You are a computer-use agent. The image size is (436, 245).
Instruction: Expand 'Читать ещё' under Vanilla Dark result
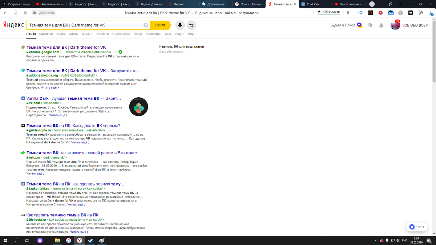pos(58,115)
